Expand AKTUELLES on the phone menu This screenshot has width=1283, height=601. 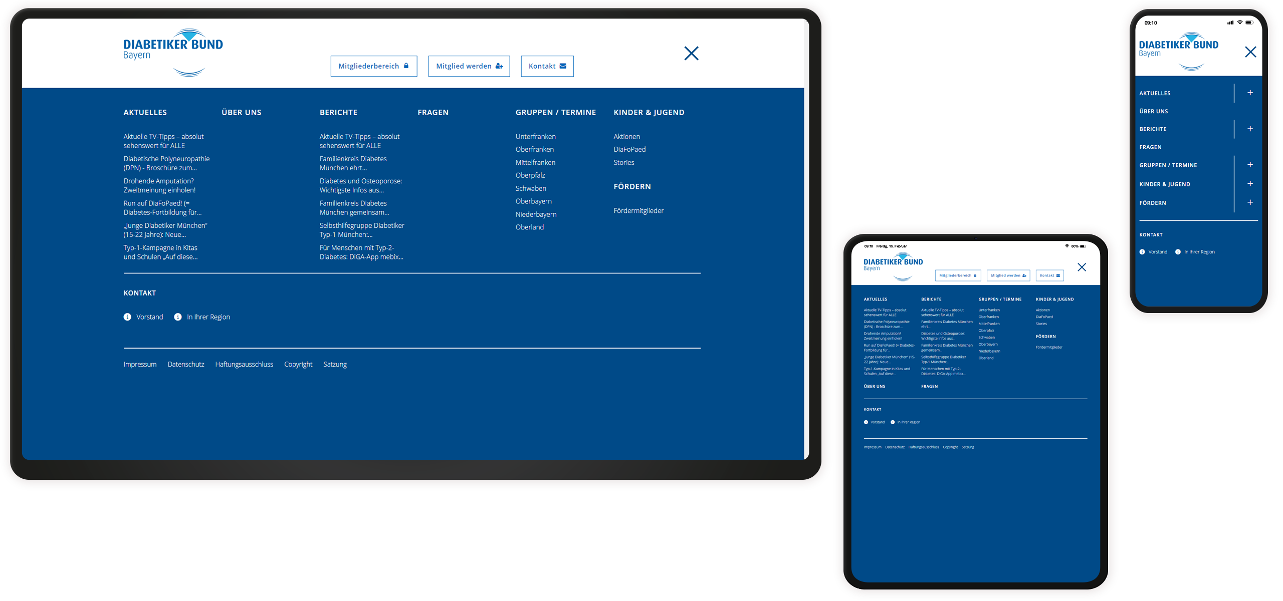(x=1249, y=93)
